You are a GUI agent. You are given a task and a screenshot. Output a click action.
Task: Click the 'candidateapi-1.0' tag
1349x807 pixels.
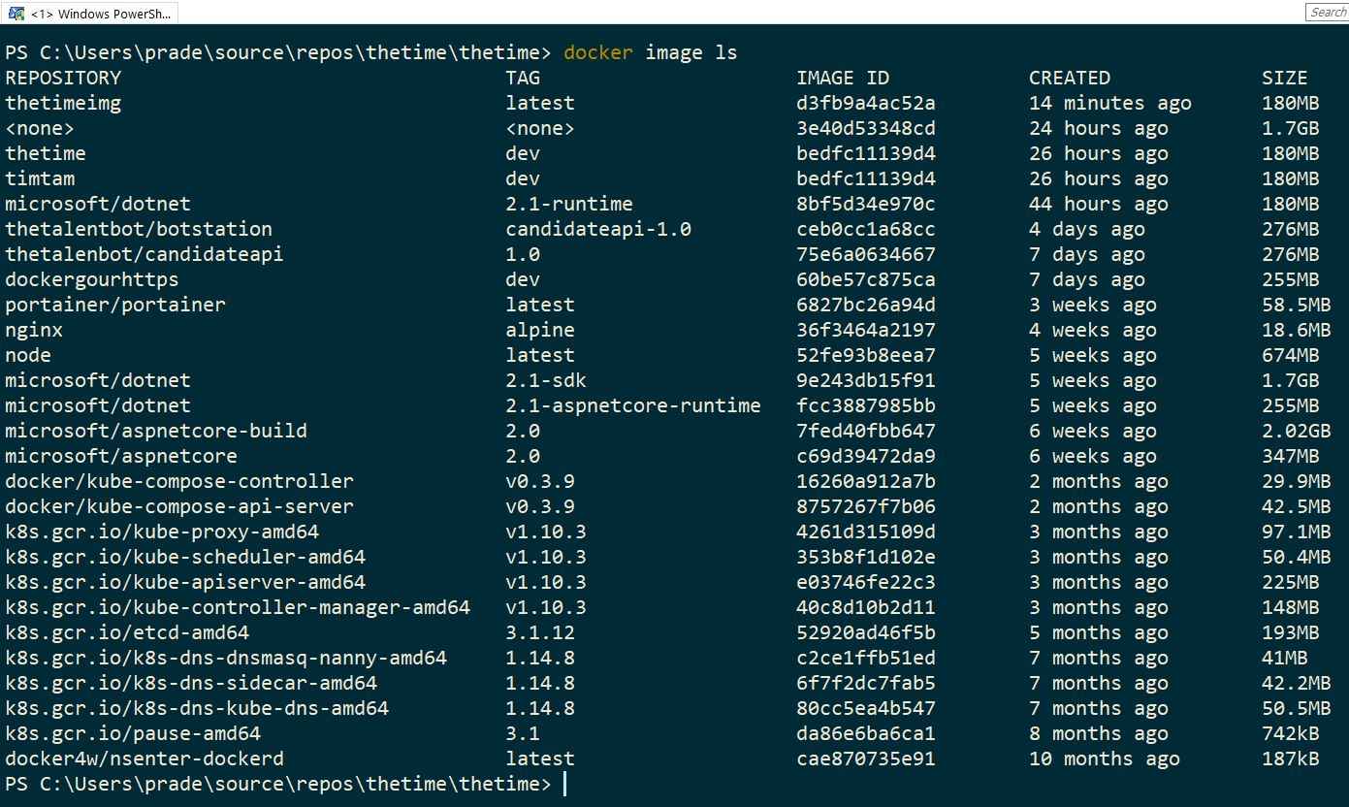click(598, 229)
